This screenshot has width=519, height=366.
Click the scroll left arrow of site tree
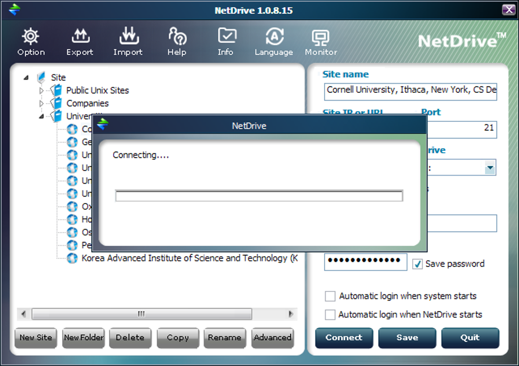pos(23,314)
